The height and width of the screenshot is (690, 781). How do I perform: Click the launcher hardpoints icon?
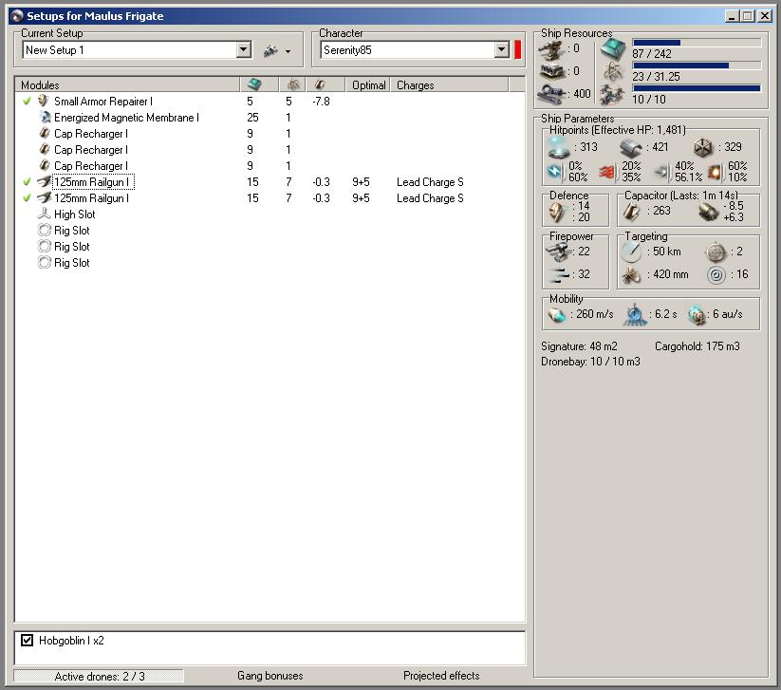(552, 72)
